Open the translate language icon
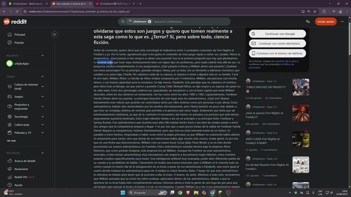 click(308, 22)
